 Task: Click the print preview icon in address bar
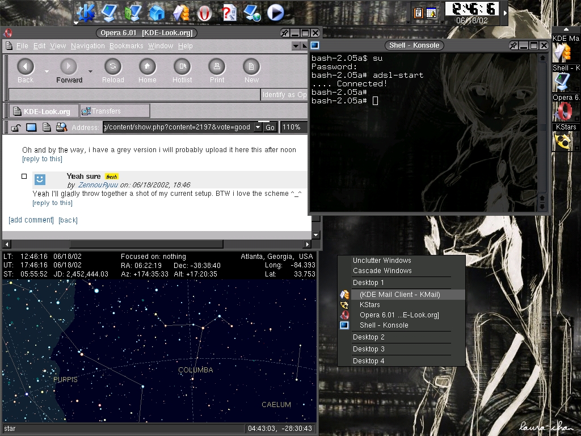pyautogui.click(x=61, y=128)
